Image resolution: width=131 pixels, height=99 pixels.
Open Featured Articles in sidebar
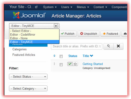pyautogui.click(x=24, y=55)
